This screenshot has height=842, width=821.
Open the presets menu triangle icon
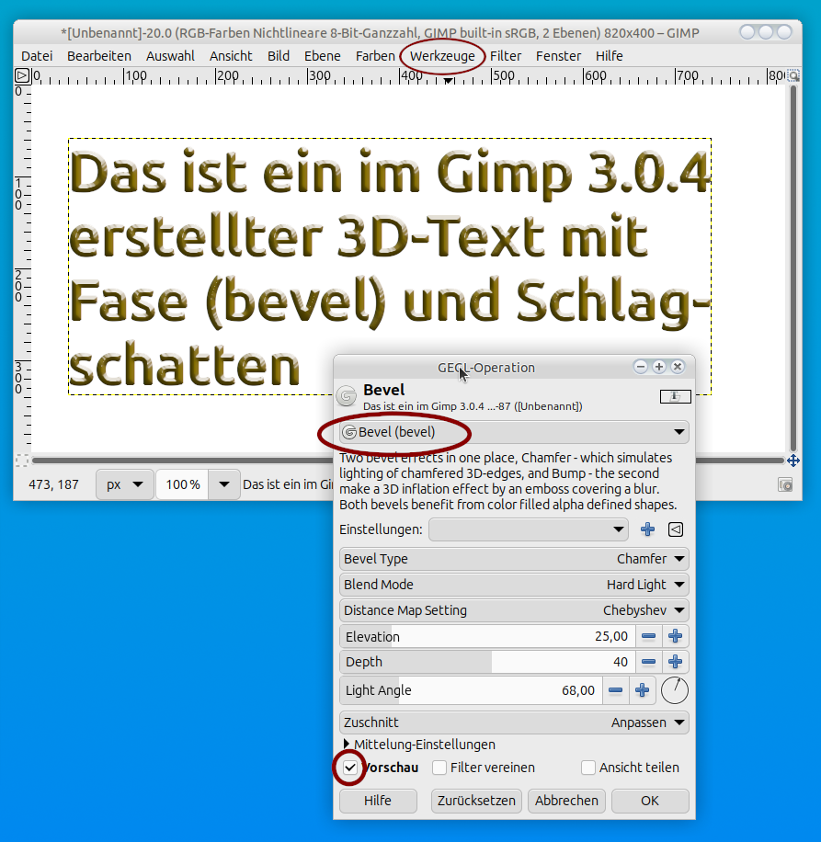pyautogui.click(x=676, y=529)
